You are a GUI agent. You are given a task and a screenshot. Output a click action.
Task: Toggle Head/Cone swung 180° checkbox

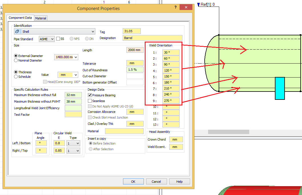pos(45,82)
